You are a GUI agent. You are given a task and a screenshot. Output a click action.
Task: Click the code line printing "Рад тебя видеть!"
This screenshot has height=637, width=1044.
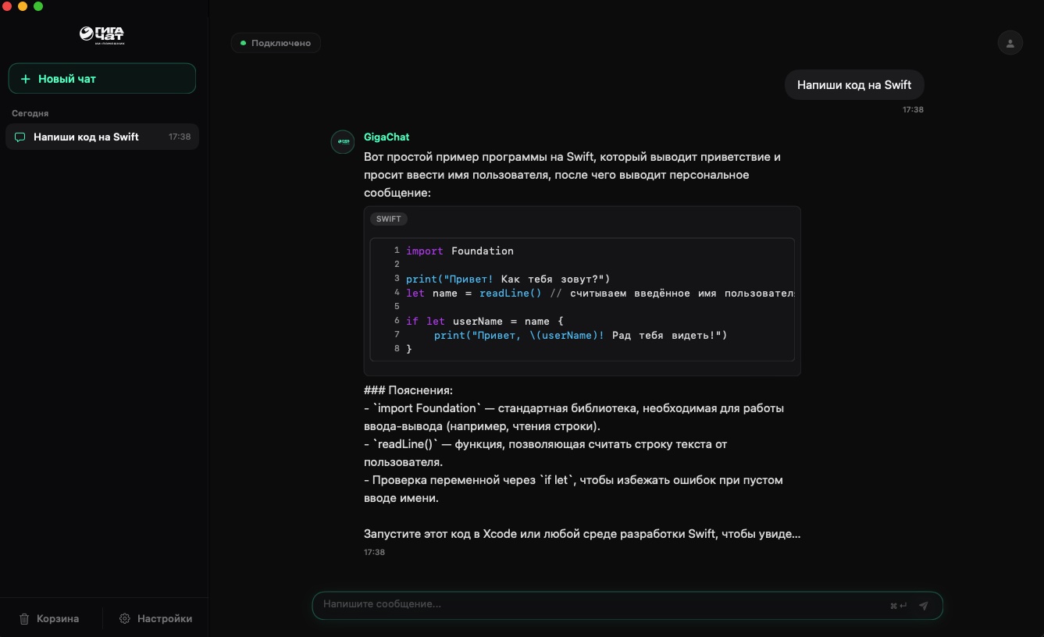click(580, 335)
